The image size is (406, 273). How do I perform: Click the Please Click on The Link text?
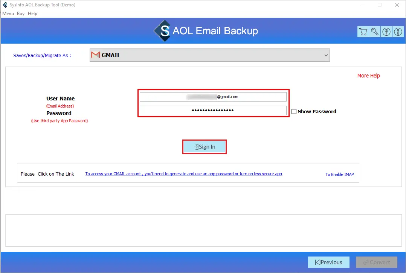pyautogui.click(x=47, y=174)
